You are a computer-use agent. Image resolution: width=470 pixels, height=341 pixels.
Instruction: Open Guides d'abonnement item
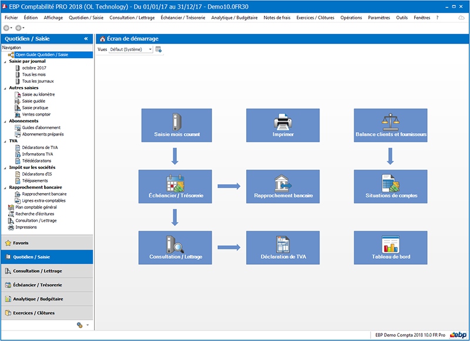point(41,127)
